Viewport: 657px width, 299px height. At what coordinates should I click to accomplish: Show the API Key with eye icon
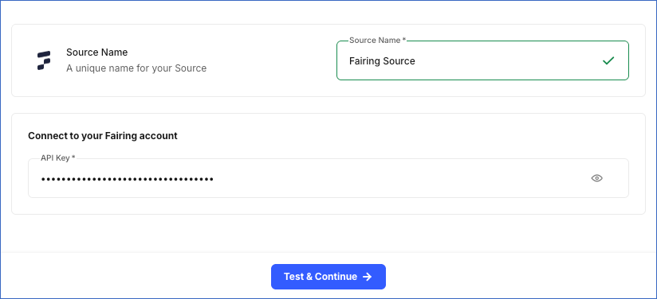pyautogui.click(x=596, y=178)
